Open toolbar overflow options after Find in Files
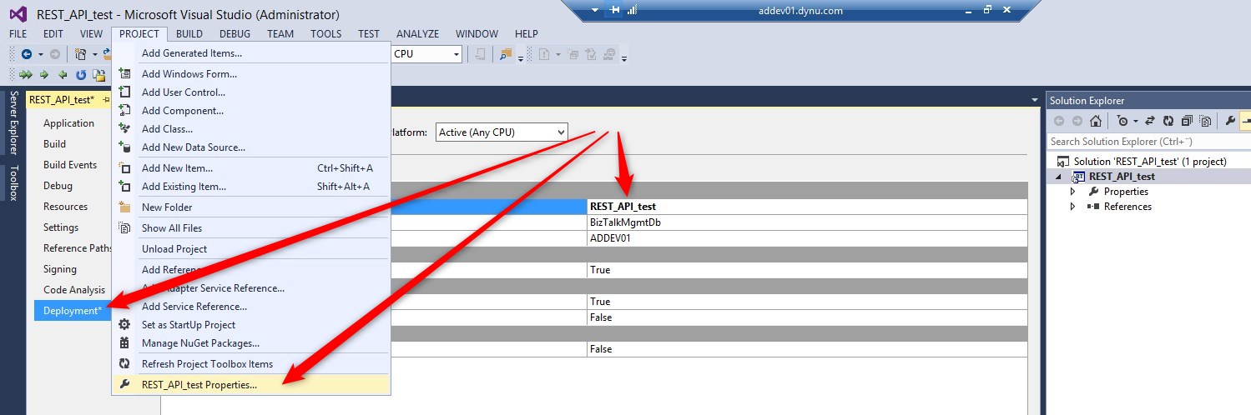 521,58
